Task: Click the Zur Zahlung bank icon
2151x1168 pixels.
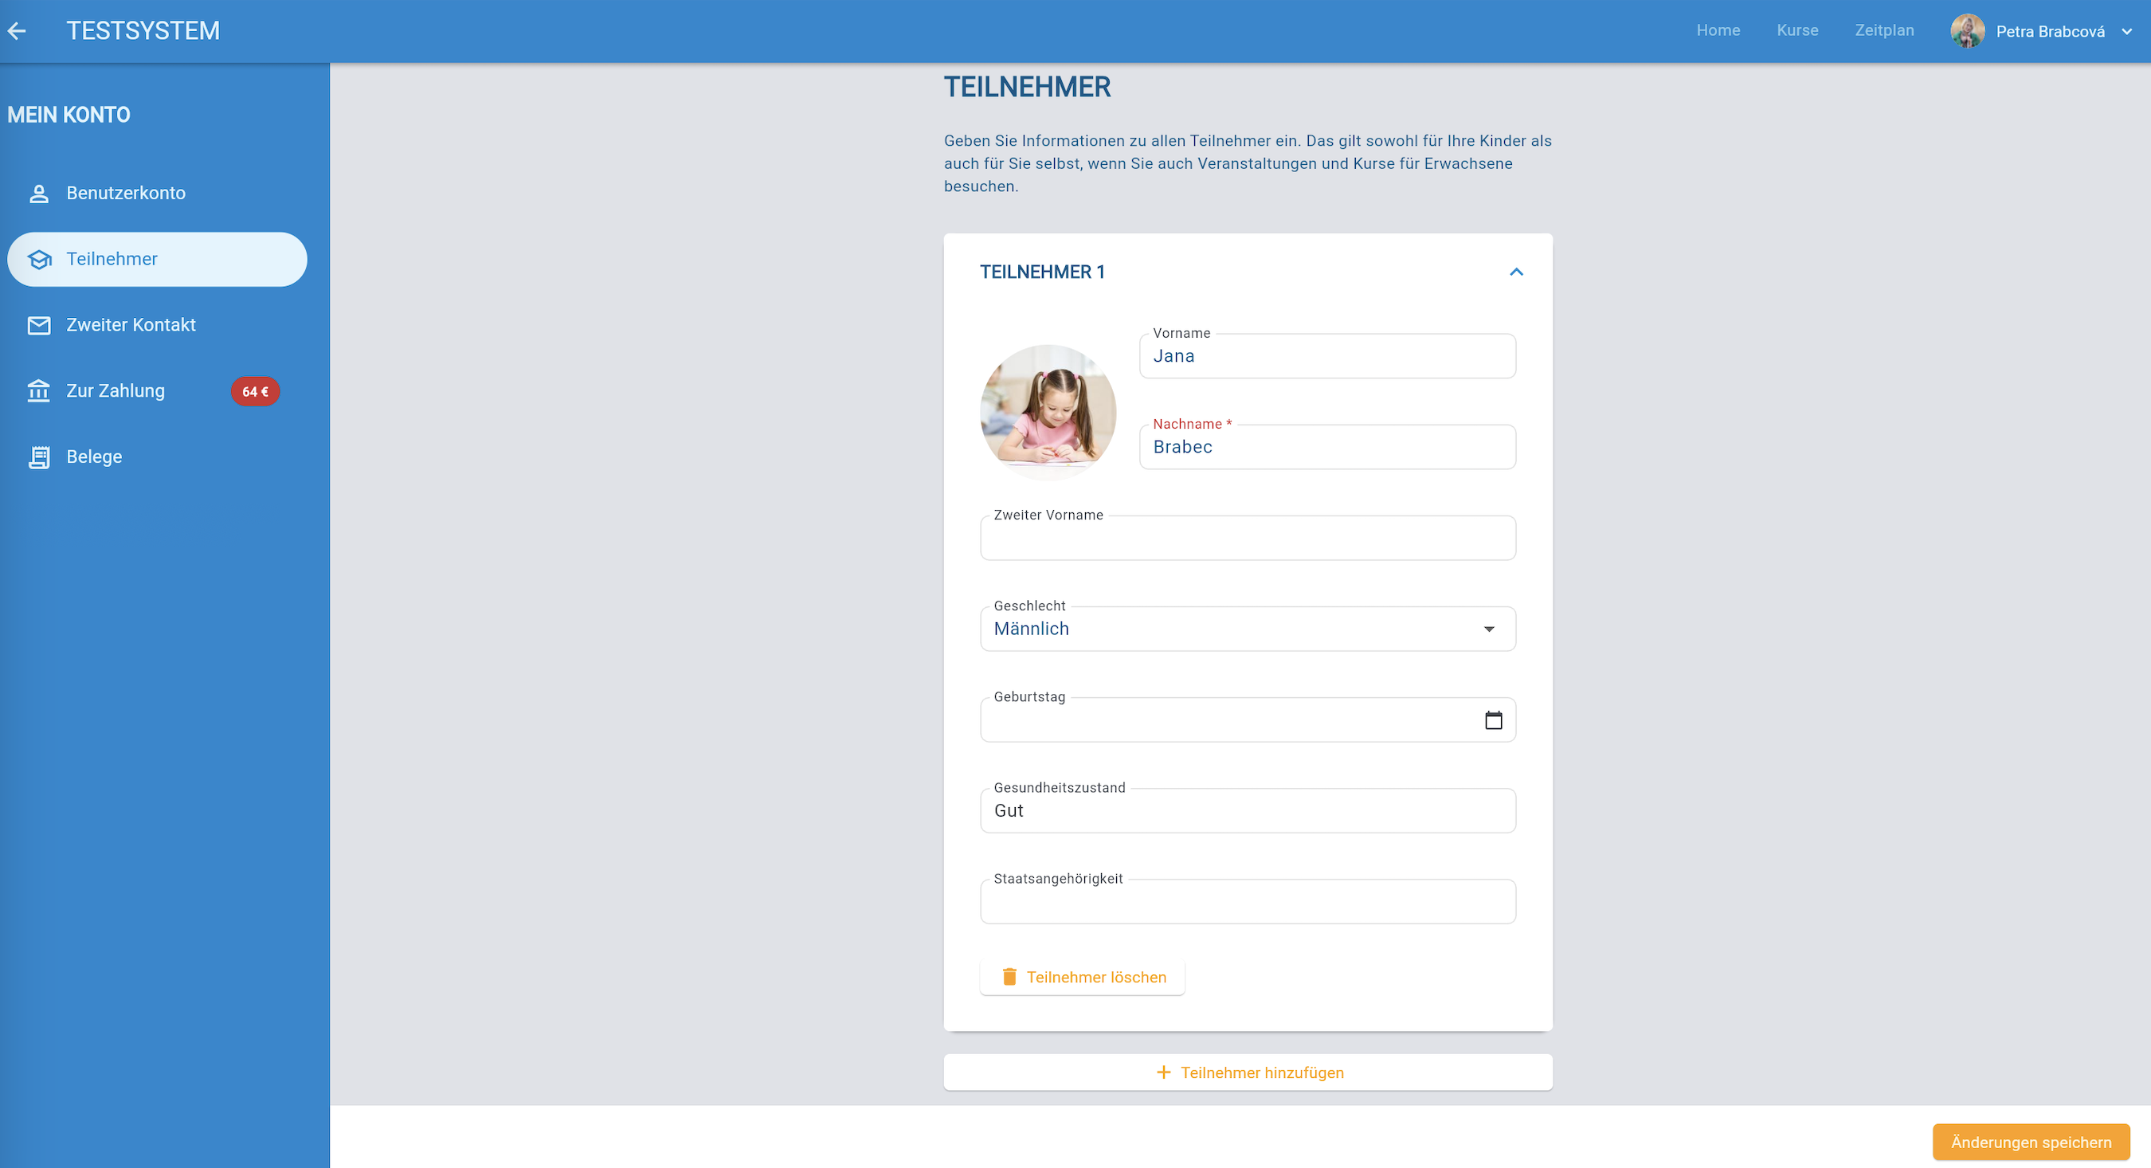Action: tap(38, 390)
